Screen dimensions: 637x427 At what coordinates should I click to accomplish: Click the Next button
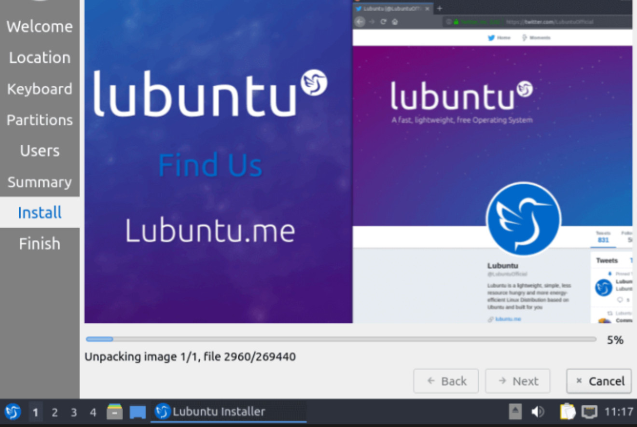(518, 381)
